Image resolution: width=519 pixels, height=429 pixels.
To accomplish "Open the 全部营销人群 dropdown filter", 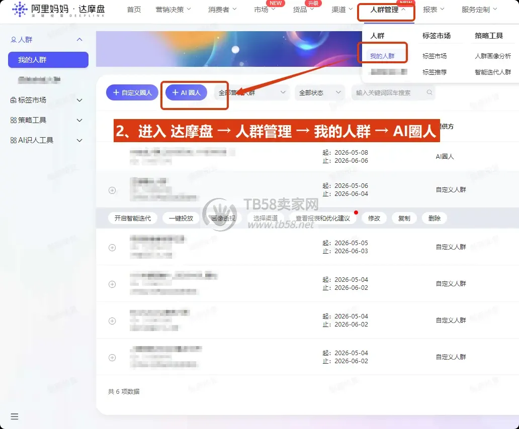I will [251, 92].
